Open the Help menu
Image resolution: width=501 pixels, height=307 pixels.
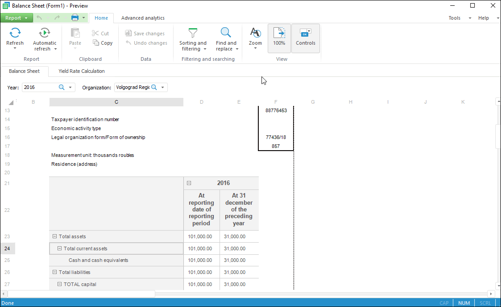(484, 18)
